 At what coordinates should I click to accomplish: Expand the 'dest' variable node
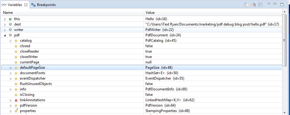(x=5, y=25)
